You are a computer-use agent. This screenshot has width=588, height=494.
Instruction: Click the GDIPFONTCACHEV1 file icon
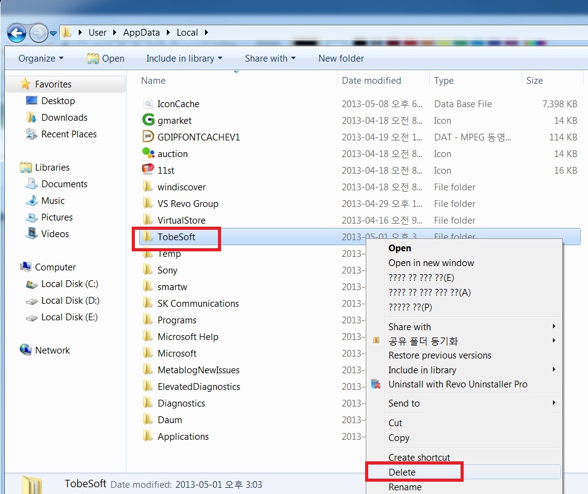pyautogui.click(x=148, y=137)
